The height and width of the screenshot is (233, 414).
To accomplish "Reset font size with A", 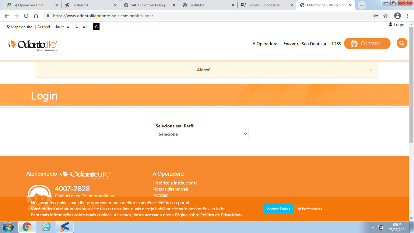I will click(x=77, y=27).
